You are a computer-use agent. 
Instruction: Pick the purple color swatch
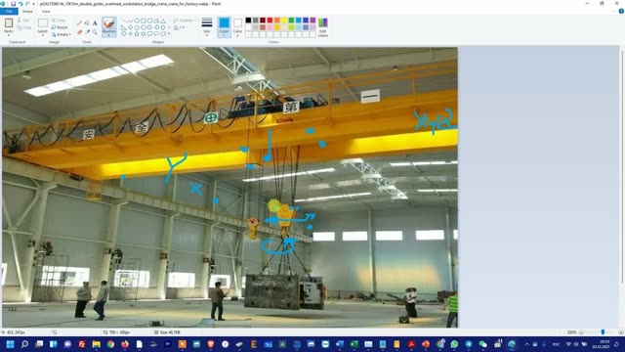pyautogui.click(x=312, y=21)
